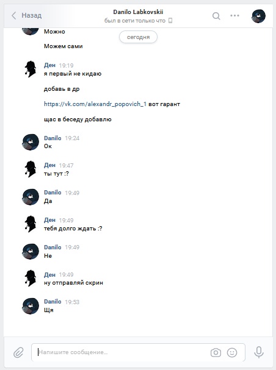Go back with Назад arrow
This screenshot has height=370, width=276.
(x=26, y=16)
